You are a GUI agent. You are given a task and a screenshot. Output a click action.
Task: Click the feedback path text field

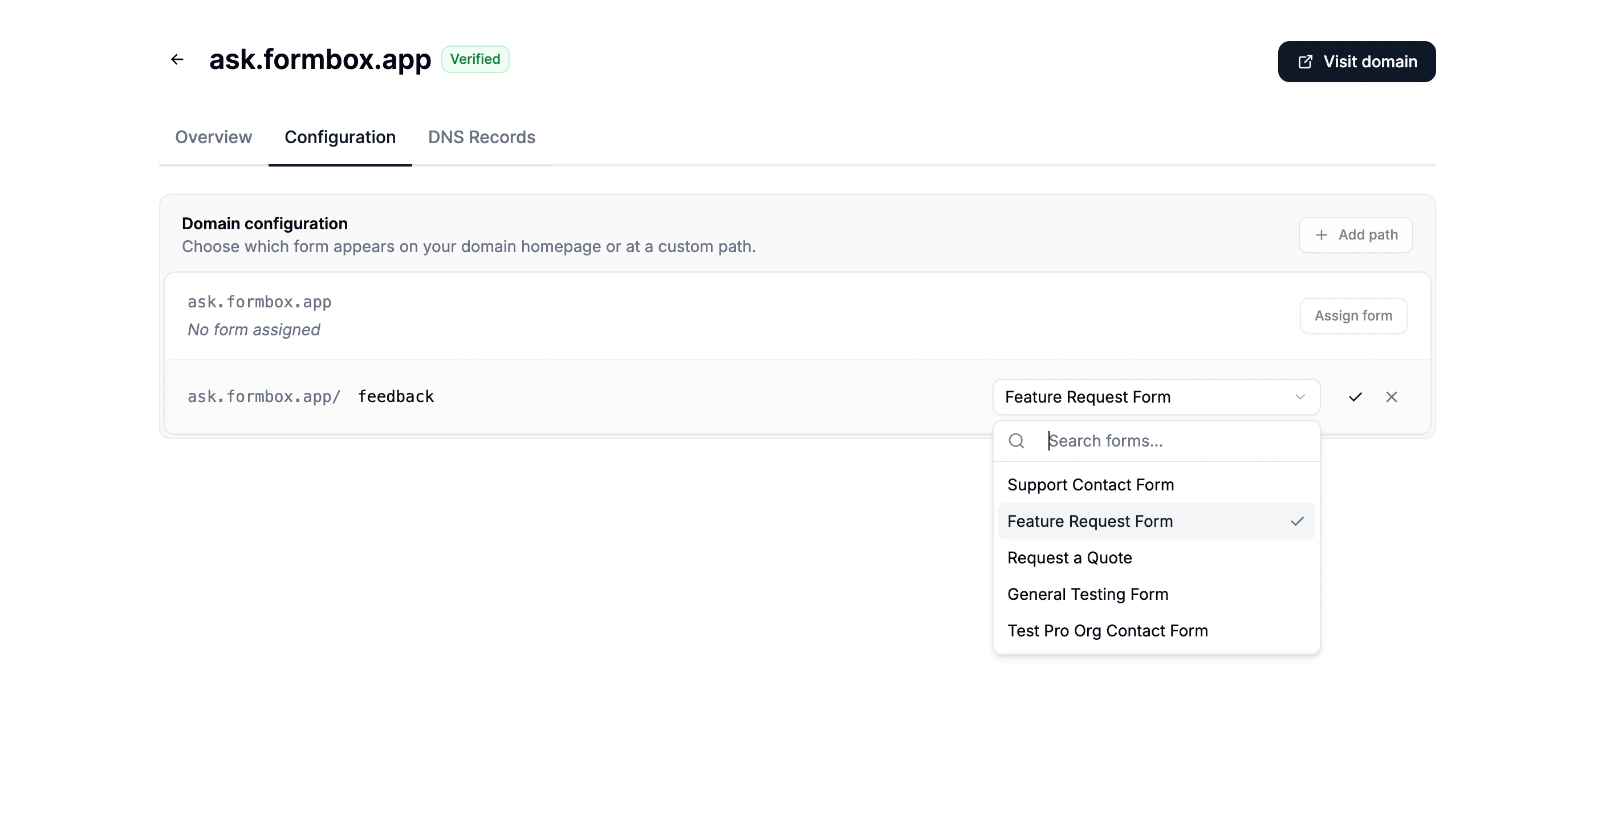[396, 397]
